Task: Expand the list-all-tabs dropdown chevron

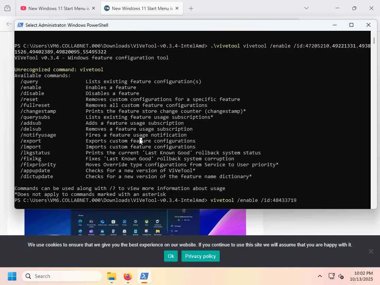Action: (x=307, y=8)
